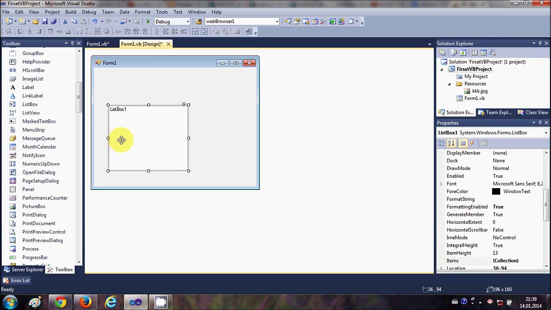Viewport: 551px width, 310px height.
Task: Open the object selector dropdown in Properties
Action: tap(546, 133)
